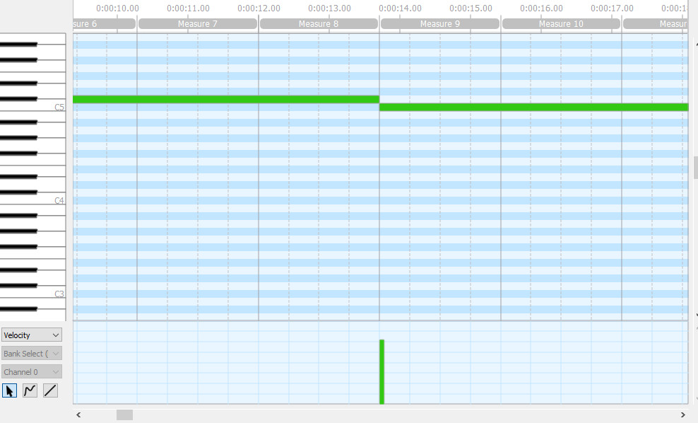Viewport: 698px width, 423px height.
Task: Go to the Measure 10 marker
Action: coord(561,24)
